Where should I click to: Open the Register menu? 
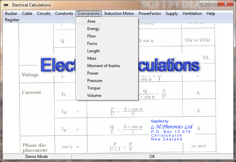12,20
